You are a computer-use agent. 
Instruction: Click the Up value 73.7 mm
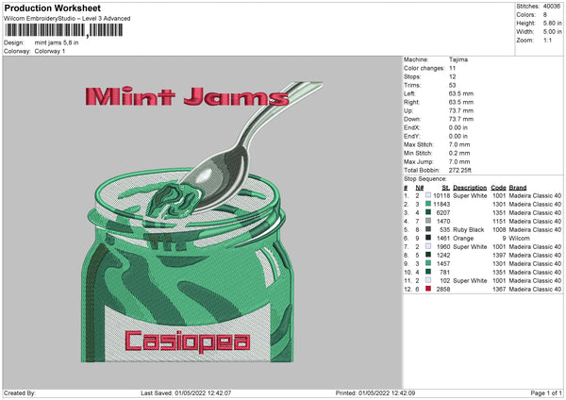(x=461, y=110)
